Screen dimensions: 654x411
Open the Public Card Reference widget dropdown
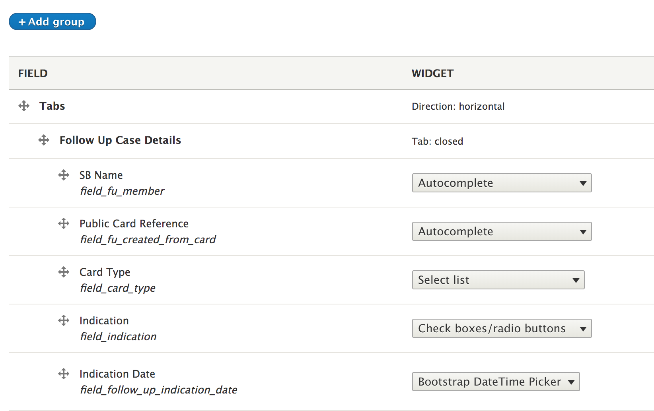502,231
